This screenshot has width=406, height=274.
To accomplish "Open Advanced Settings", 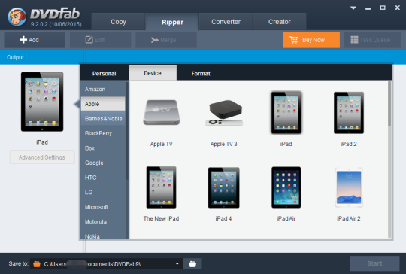I will [x=42, y=157].
